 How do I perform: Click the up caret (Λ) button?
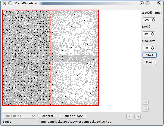coord(146,102)
